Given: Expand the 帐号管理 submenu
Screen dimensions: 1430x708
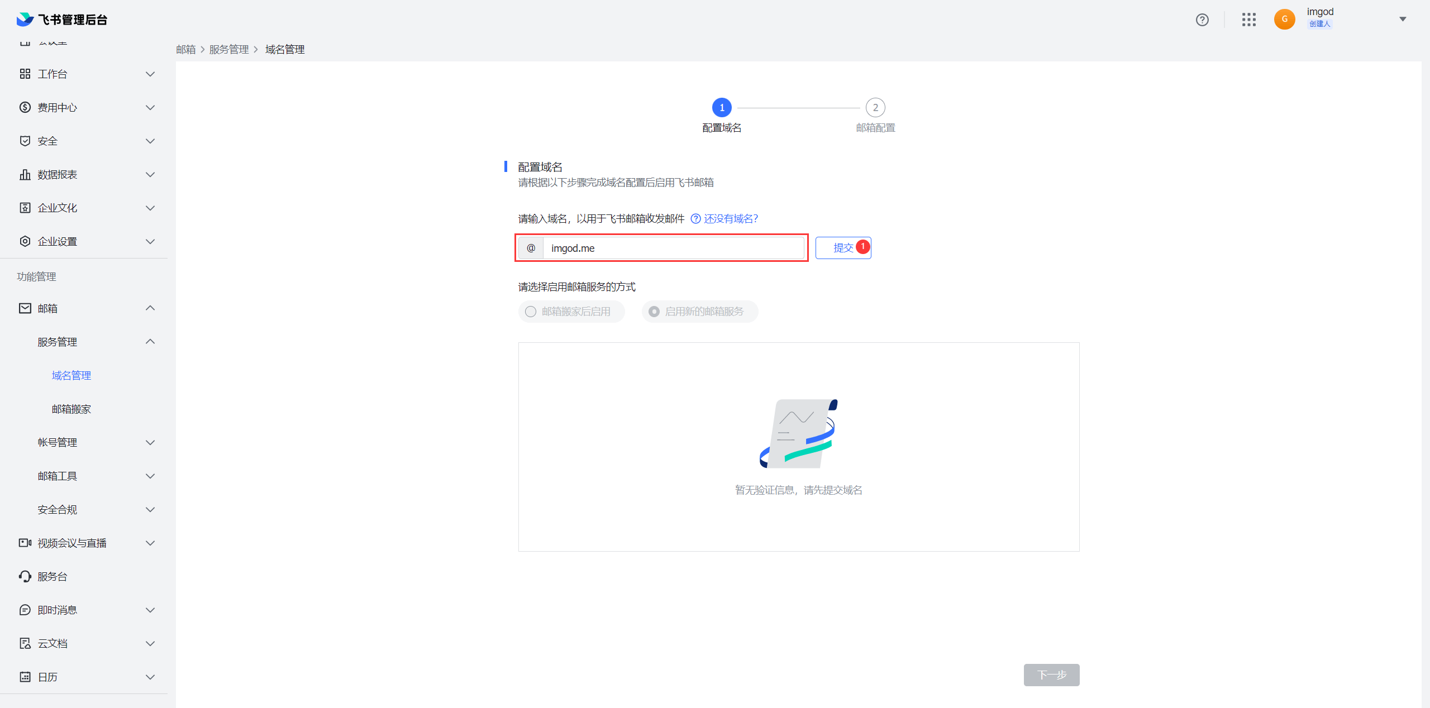Looking at the screenshot, I should pos(95,442).
